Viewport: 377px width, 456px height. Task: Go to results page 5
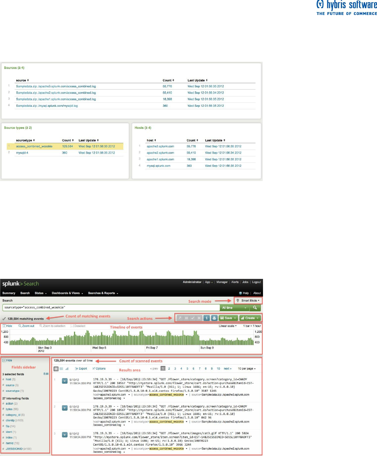[187, 369]
